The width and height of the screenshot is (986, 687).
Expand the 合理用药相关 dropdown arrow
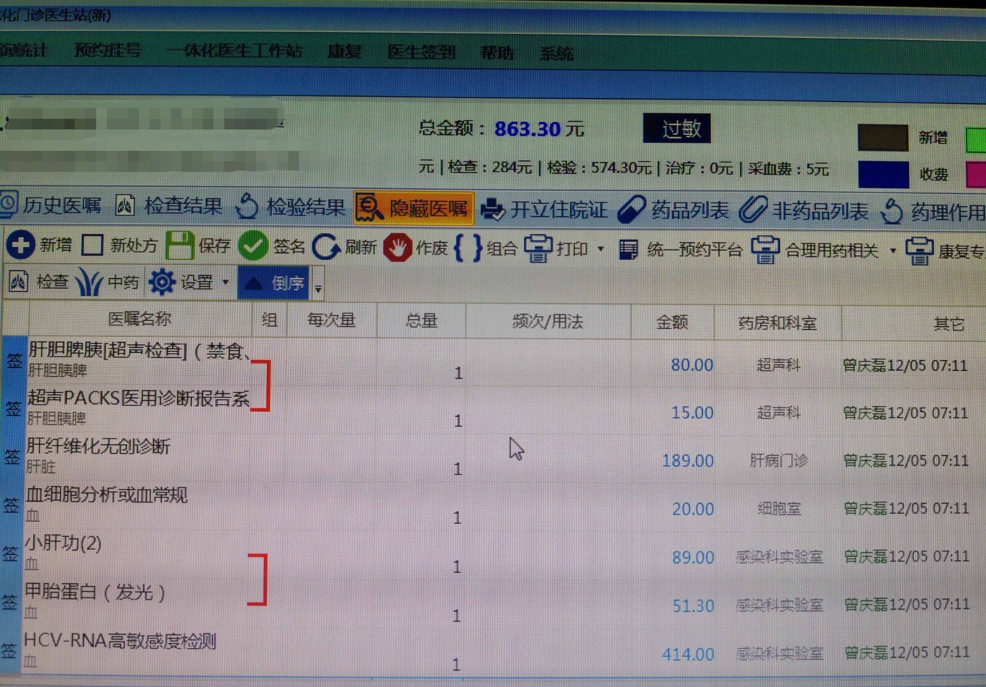tap(893, 251)
